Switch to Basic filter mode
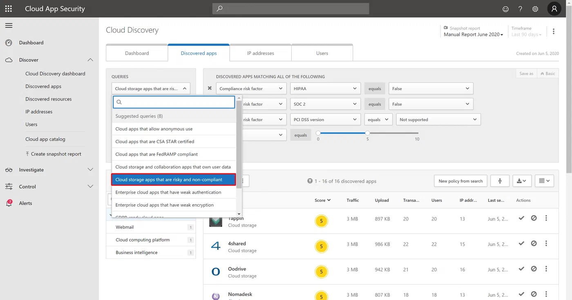572x300 pixels. pos(548,73)
